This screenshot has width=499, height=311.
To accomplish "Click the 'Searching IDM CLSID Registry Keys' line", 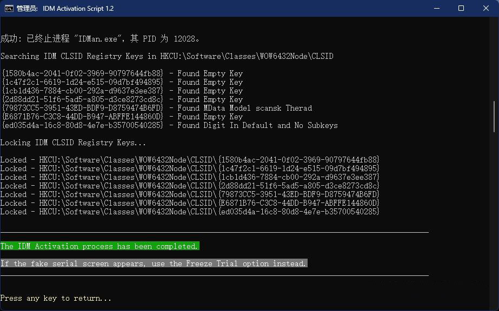I will click(167, 56).
